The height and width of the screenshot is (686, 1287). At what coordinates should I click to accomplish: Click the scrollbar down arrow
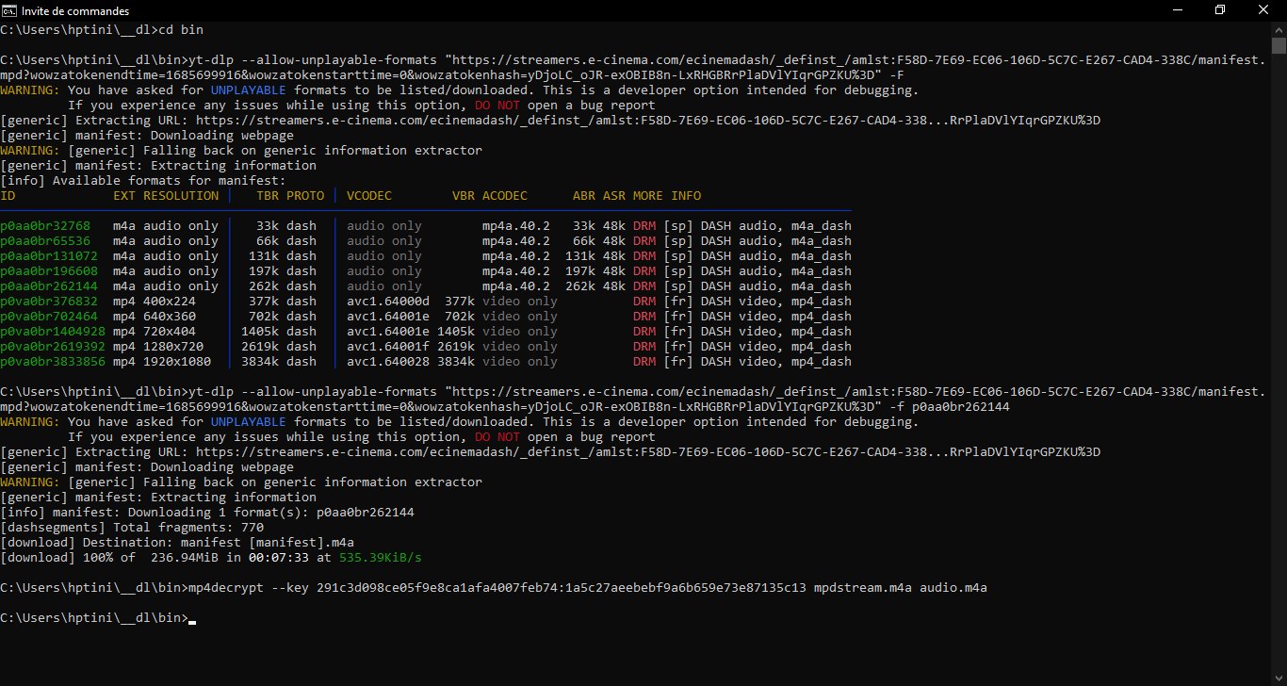click(1279, 678)
